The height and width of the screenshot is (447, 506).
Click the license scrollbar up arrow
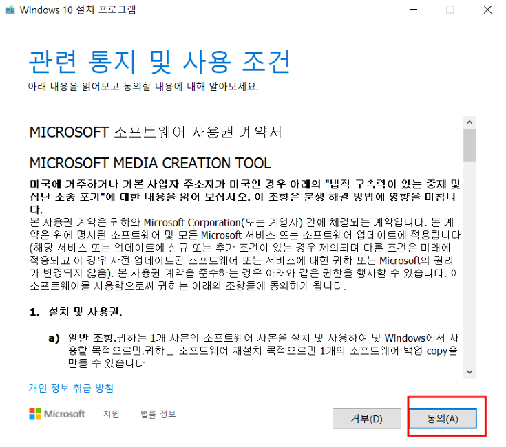click(470, 122)
